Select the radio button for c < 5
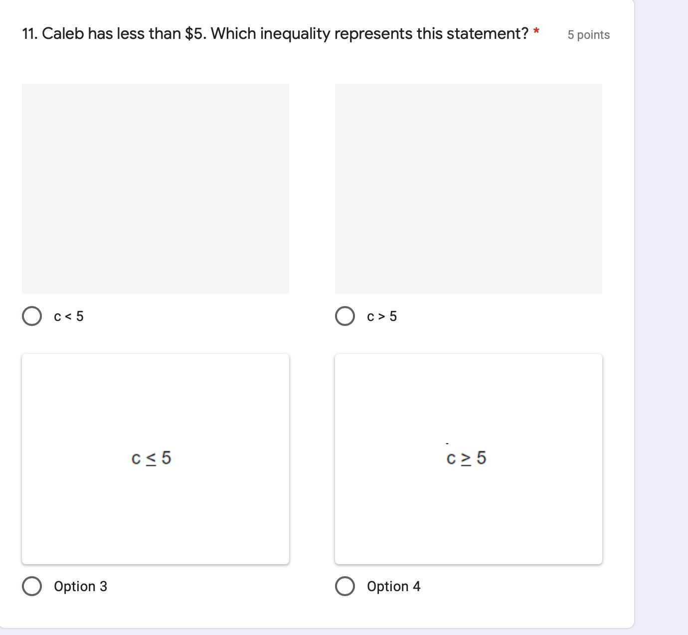 (32, 316)
